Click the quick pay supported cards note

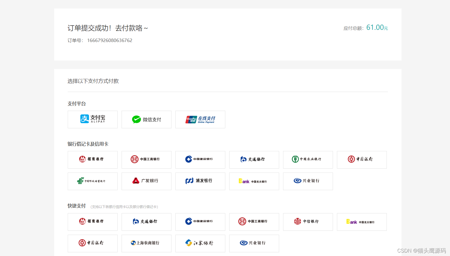pos(124,207)
